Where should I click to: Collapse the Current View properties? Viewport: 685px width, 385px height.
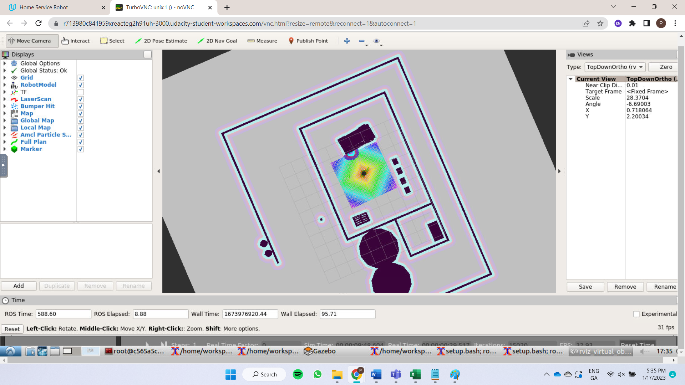point(570,79)
